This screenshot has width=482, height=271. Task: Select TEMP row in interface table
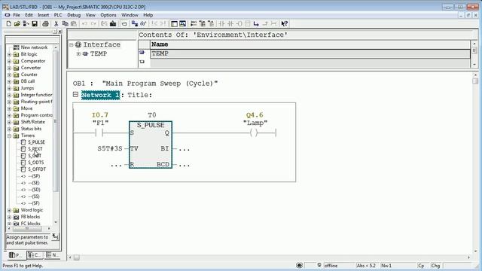310,53
